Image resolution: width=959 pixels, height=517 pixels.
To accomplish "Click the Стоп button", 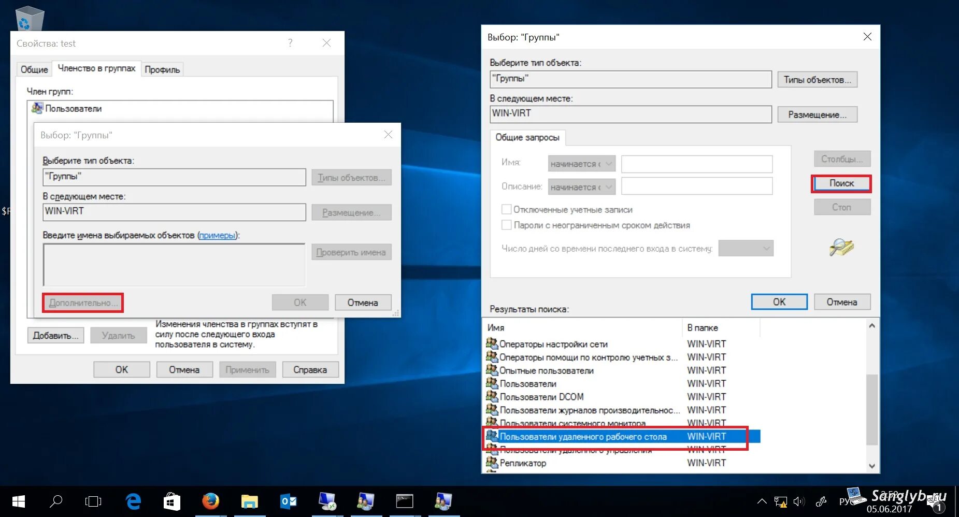I will coord(842,207).
